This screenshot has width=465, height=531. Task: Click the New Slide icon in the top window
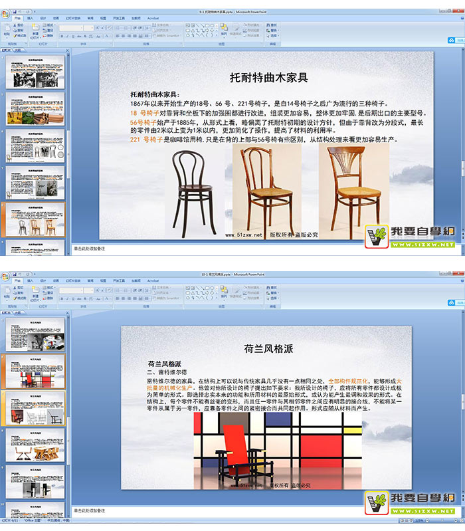point(35,27)
